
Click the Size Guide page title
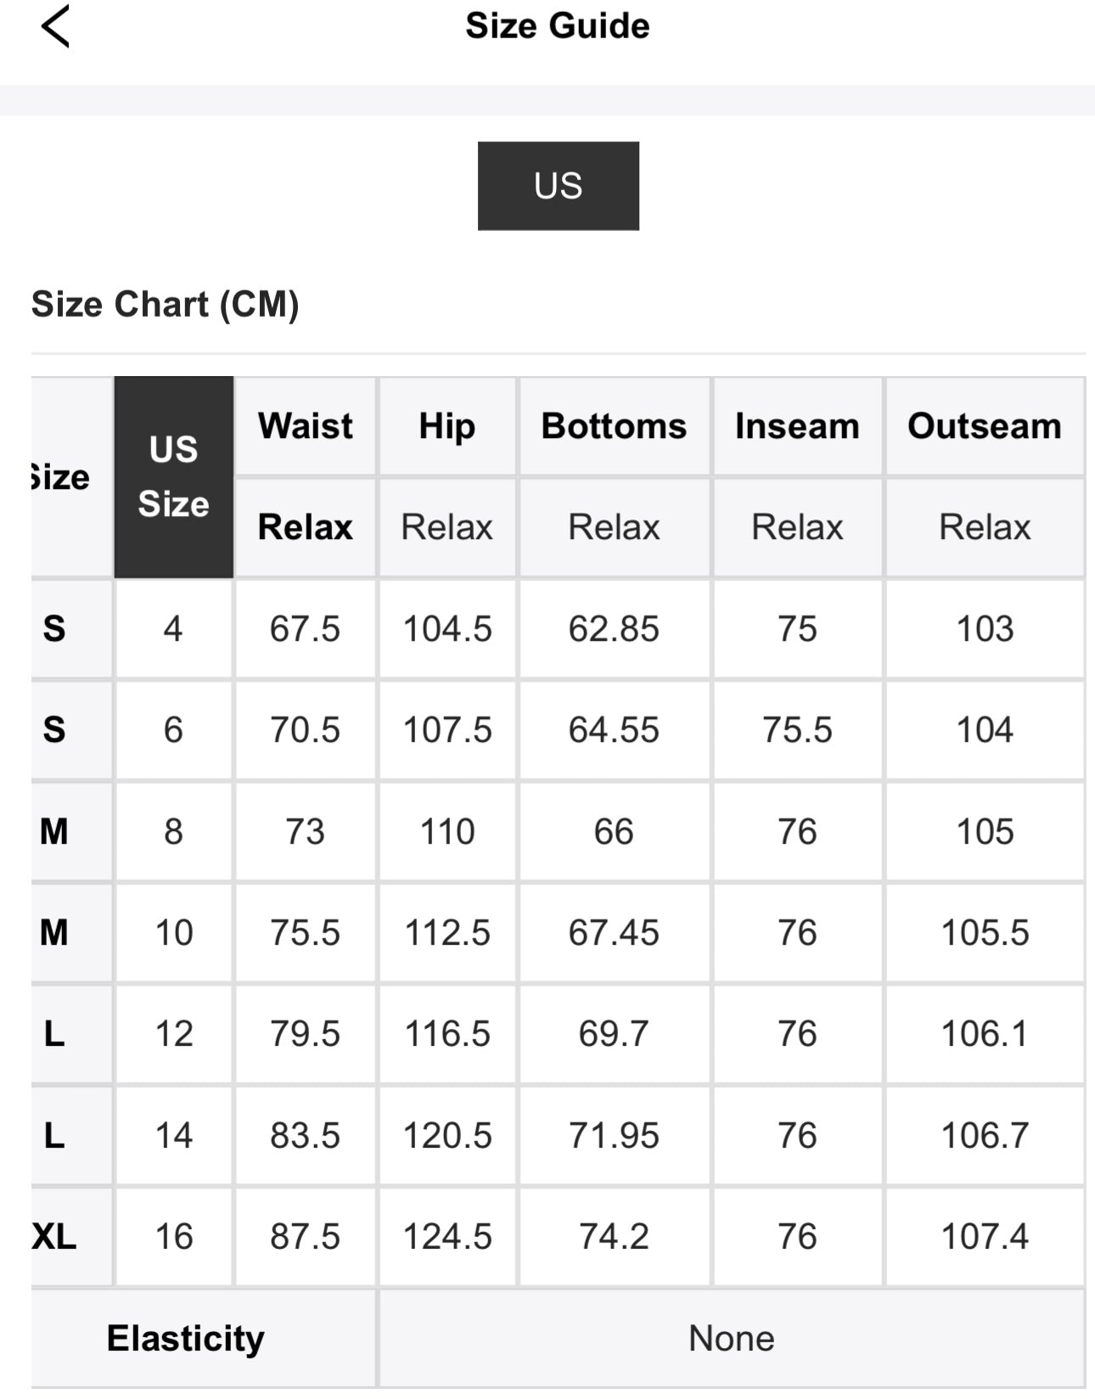coord(557,26)
